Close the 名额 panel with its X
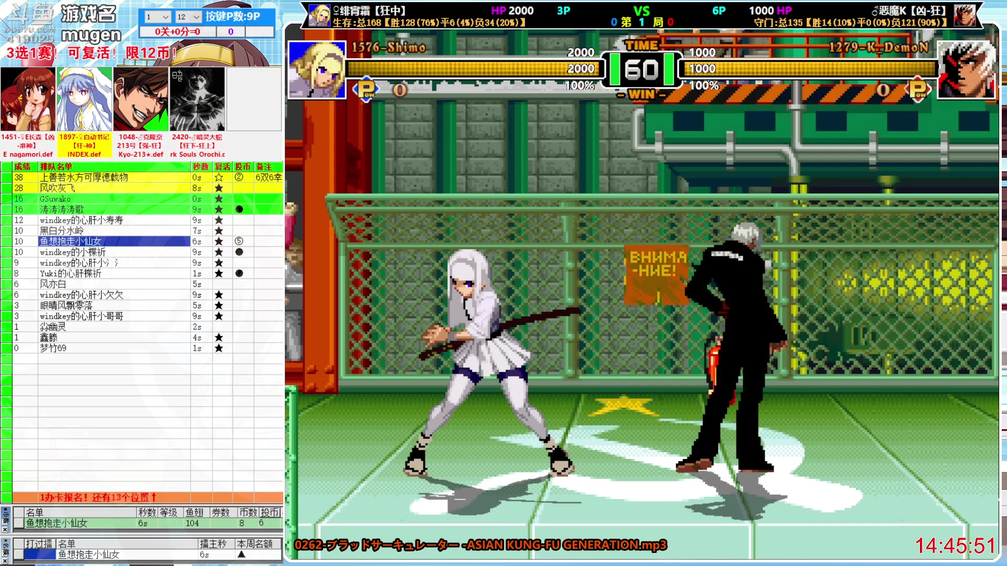Screen dimensions: 1007x566 (5, 561)
